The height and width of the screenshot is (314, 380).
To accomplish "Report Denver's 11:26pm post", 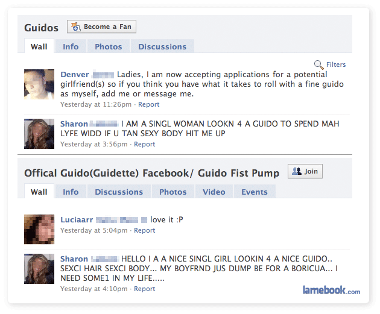I will click(x=148, y=104).
